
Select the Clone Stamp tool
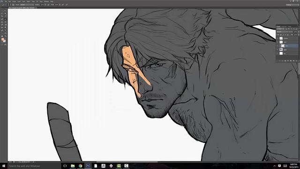2,22
